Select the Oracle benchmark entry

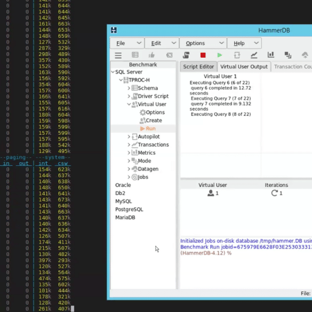point(123,185)
